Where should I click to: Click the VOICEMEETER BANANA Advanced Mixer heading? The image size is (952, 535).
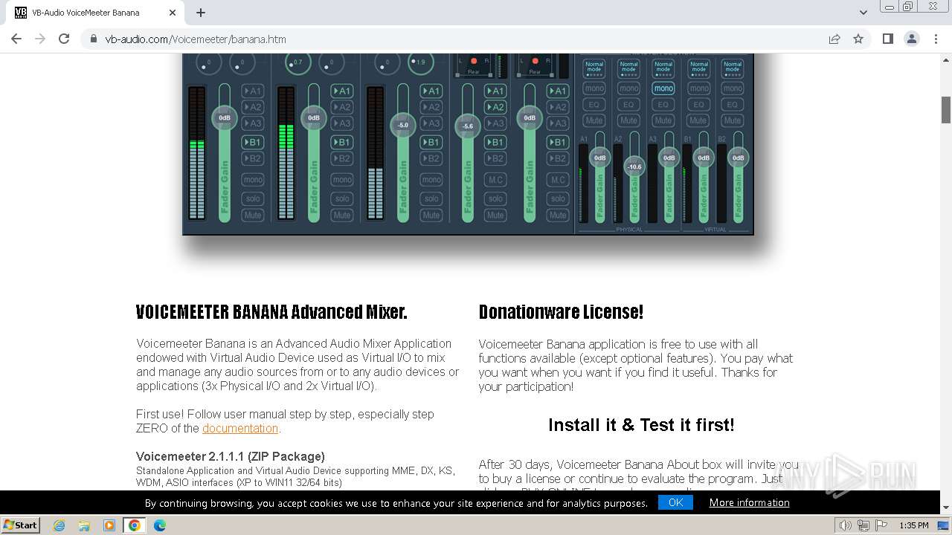(271, 312)
